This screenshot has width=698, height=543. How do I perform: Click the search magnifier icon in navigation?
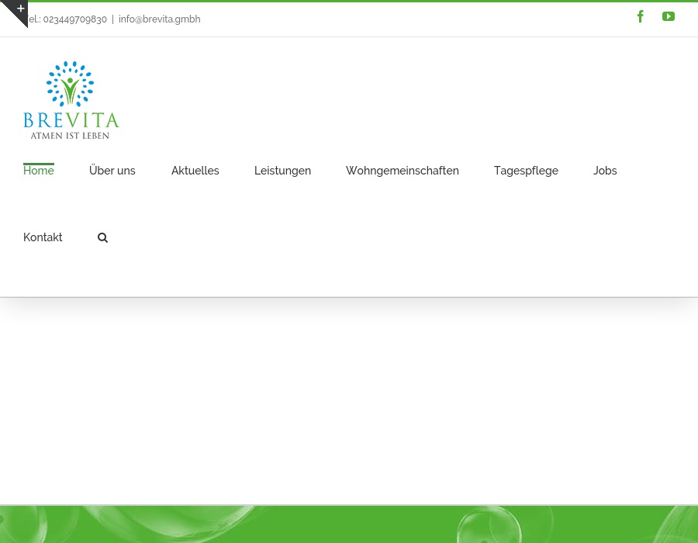102,238
